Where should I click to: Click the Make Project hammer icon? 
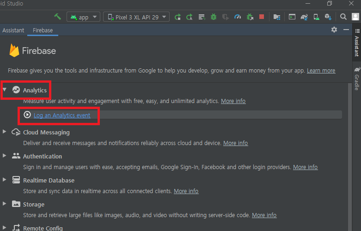(58, 17)
